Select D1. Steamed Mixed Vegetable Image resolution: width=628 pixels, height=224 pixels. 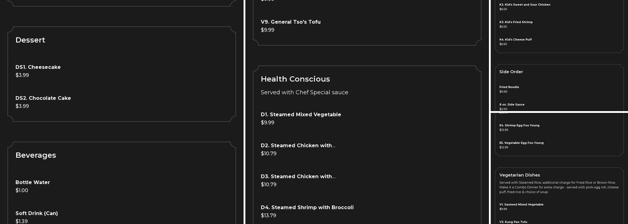[301, 115]
